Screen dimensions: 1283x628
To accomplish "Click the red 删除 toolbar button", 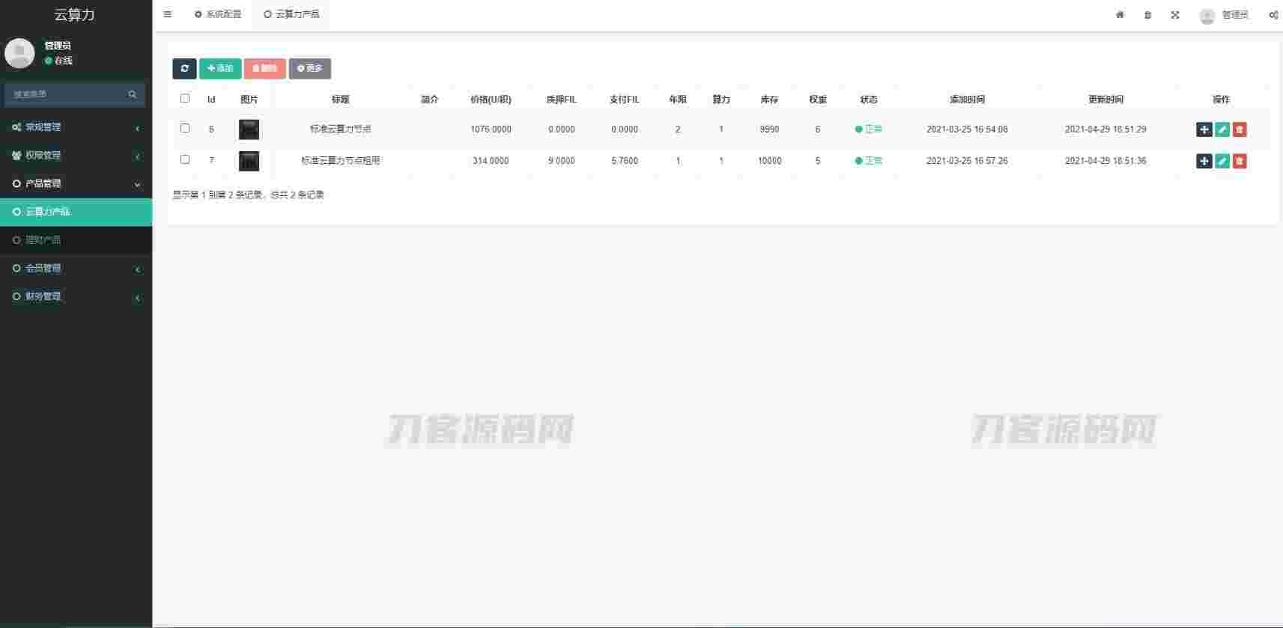I will [264, 69].
